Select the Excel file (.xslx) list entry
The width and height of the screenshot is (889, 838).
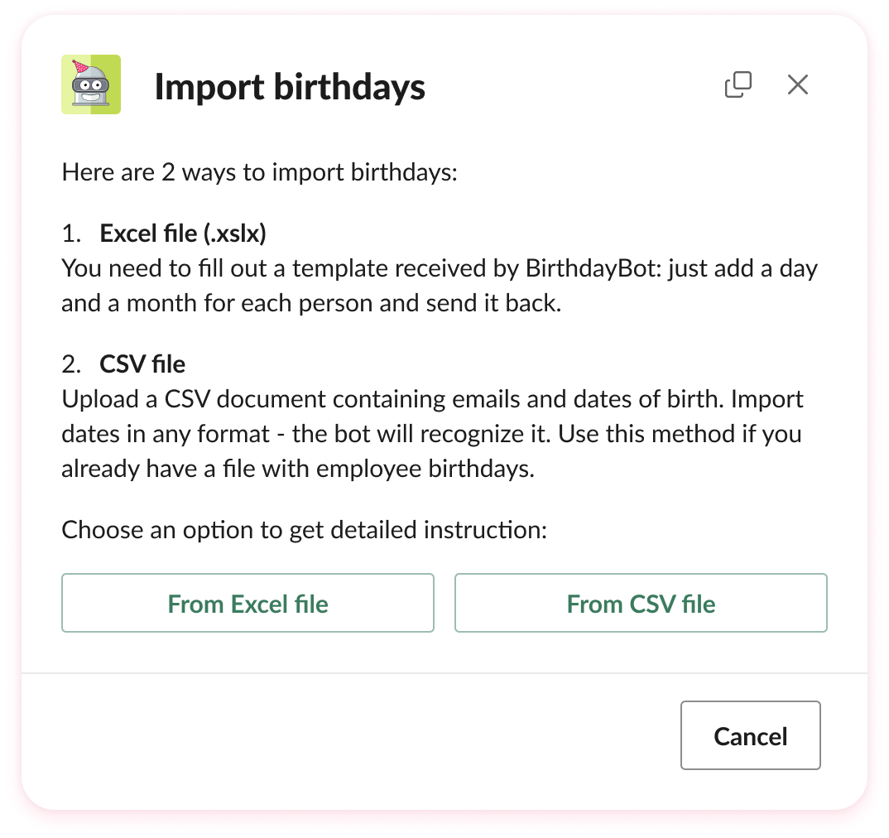coord(183,233)
